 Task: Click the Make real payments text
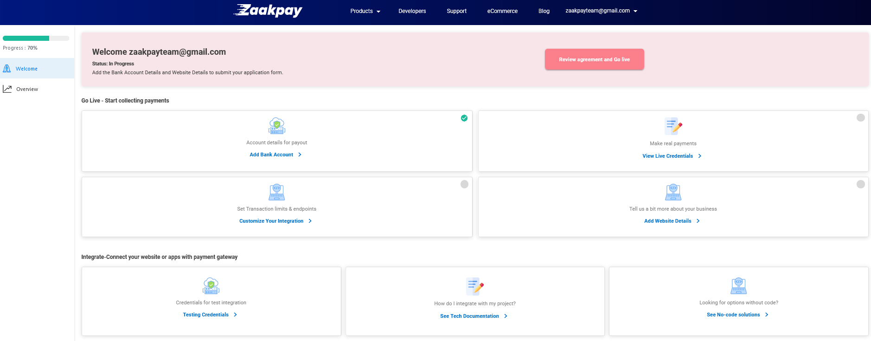tap(673, 143)
